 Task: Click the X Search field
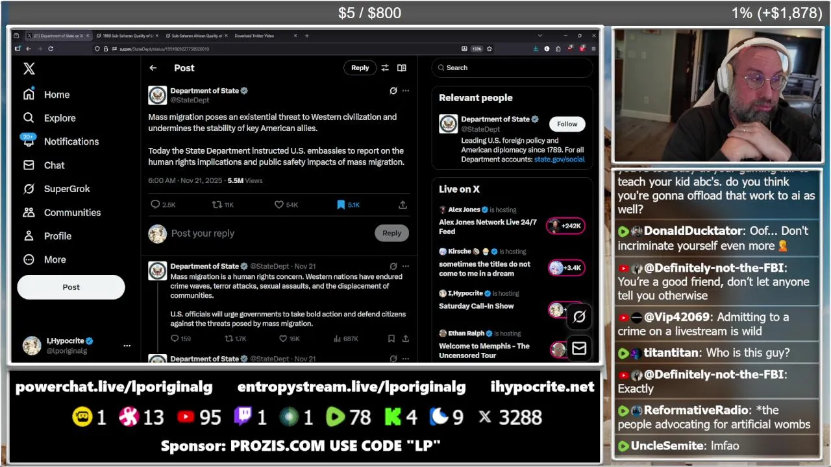tap(512, 67)
